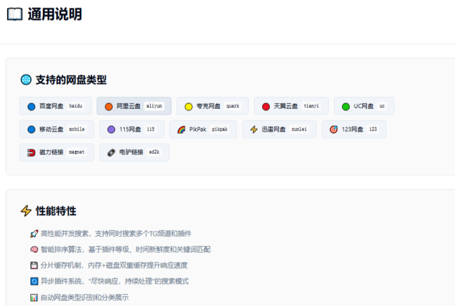This screenshot has height=306, width=455.
Task: Click the blue dot in 百度网盘 chip
Action: coord(31,106)
